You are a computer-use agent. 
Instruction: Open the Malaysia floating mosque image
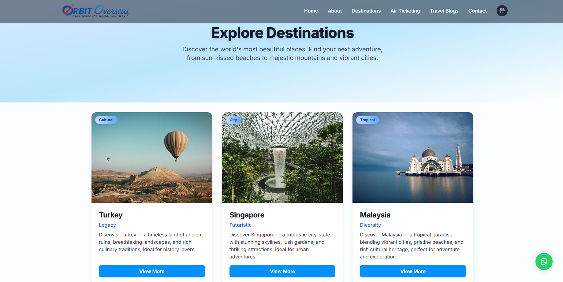point(413,158)
